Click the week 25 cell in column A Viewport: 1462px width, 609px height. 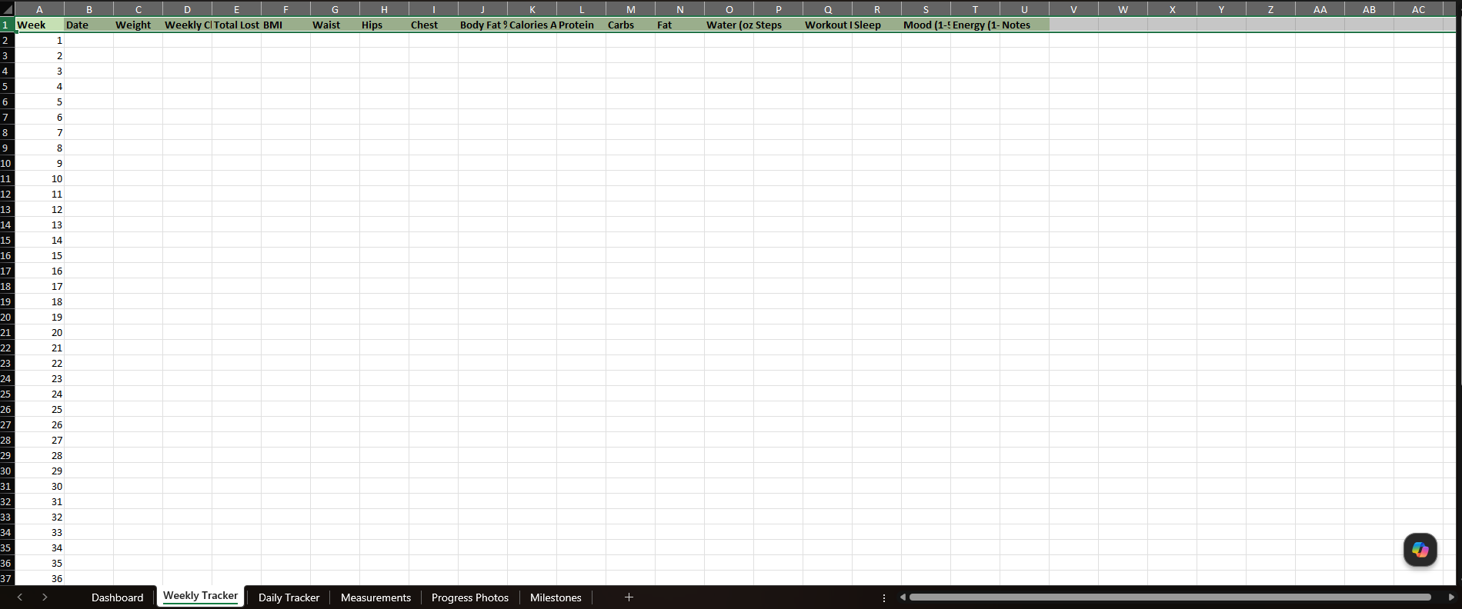coord(39,409)
